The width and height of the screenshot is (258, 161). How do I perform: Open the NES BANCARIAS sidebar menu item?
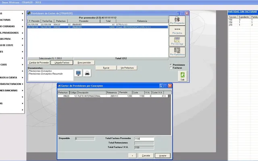(12, 91)
